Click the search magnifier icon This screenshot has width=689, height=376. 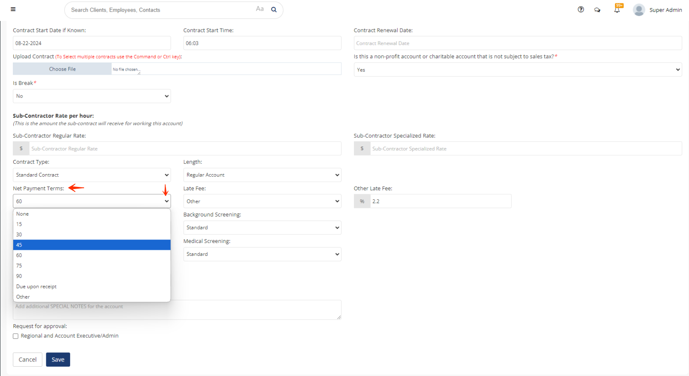point(274,10)
